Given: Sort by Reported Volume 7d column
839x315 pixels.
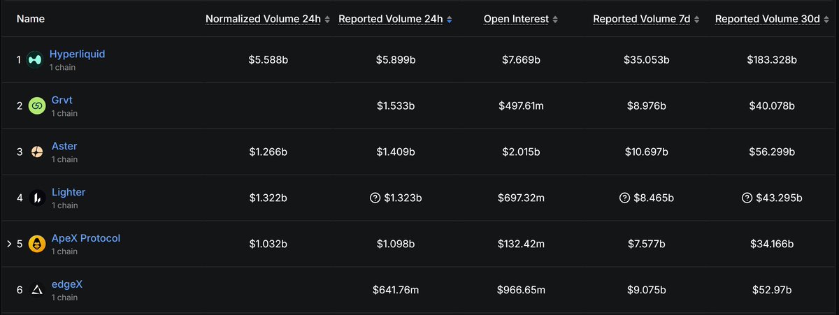Looking at the screenshot, I should [646, 19].
